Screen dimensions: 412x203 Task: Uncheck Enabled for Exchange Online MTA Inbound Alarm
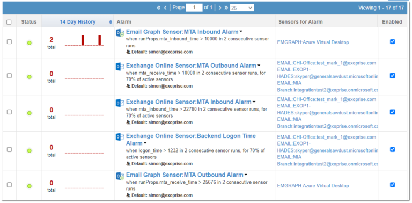tap(392, 112)
